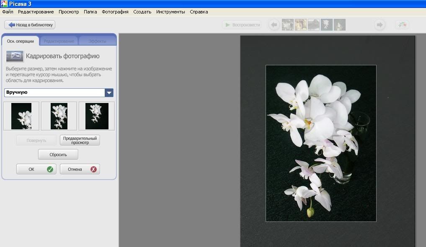
Task: Click the Предварительный просмотр button
Action: [80, 140]
